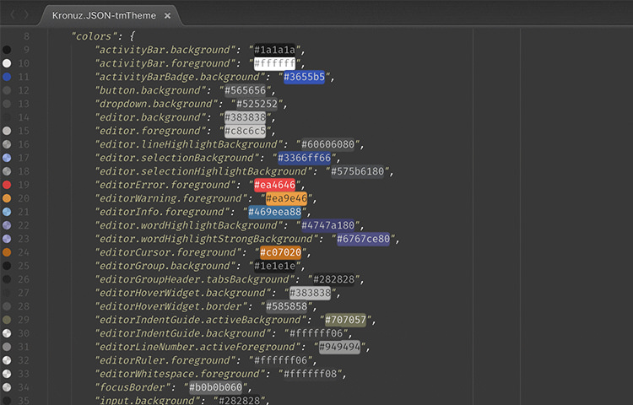
Task: Click the "editorGroupHeader.tabsBackground" key
Action: tap(195, 279)
